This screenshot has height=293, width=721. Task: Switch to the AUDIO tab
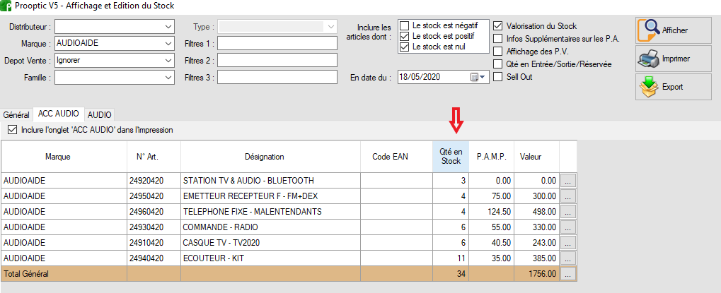pyautogui.click(x=99, y=114)
